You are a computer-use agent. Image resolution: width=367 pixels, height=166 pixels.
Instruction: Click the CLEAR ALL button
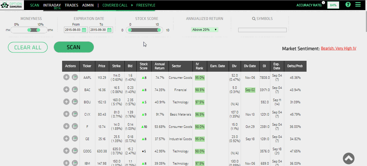click(x=28, y=47)
